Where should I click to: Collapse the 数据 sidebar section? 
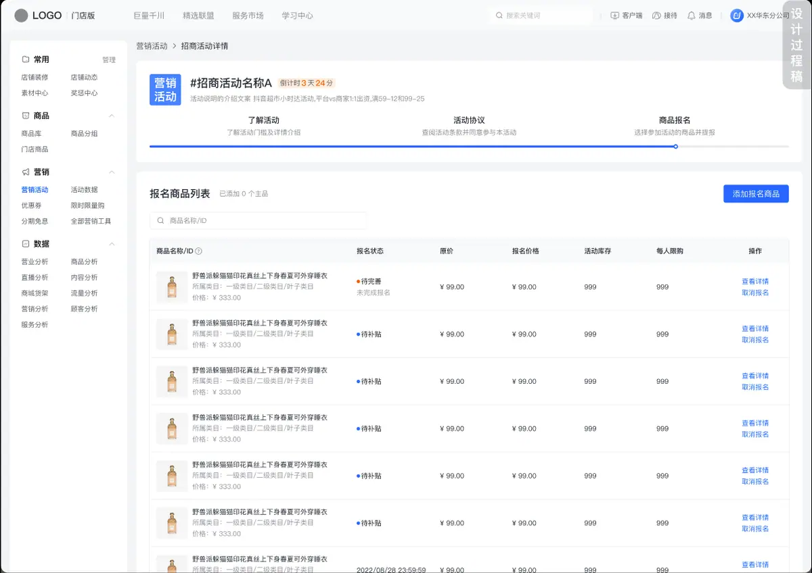(x=112, y=243)
